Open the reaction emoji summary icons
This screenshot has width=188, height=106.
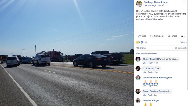tap(139, 42)
